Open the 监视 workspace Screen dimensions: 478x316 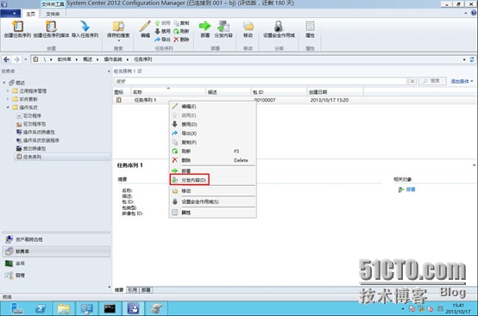56,263
